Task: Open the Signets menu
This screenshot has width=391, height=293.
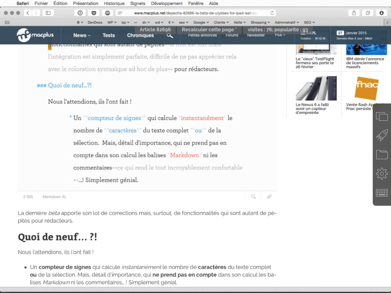Action: pyautogui.click(x=137, y=3)
